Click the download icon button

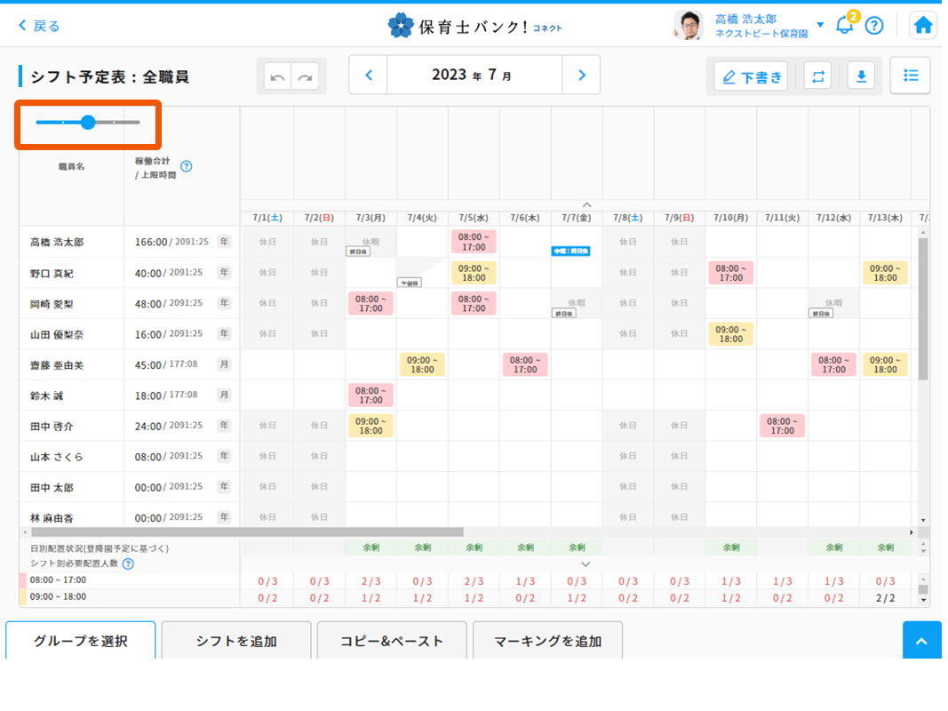tap(860, 76)
